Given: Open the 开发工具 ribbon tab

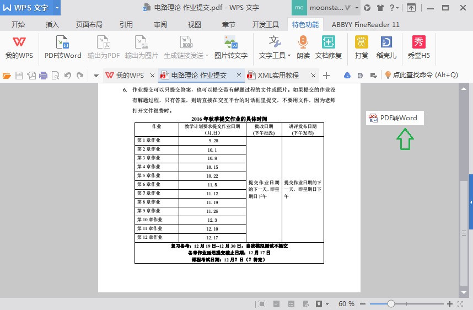Looking at the screenshot, I should click(266, 24).
